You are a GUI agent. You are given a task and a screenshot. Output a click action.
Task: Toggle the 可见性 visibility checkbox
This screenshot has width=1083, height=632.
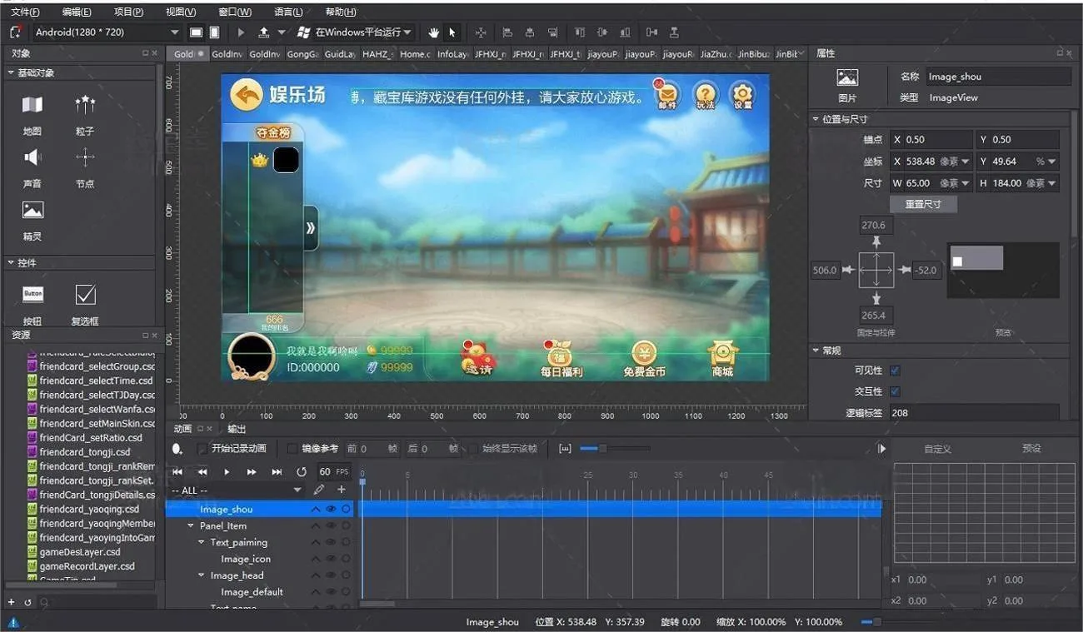pos(895,371)
